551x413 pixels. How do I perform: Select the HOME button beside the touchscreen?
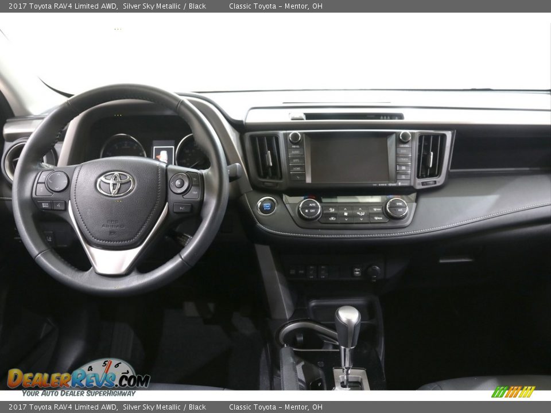(x=296, y=169)
